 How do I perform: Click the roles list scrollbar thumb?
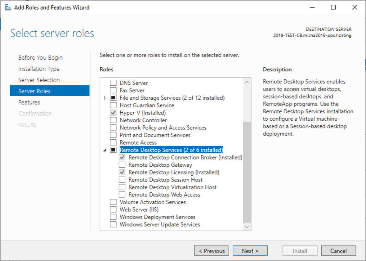247,172
